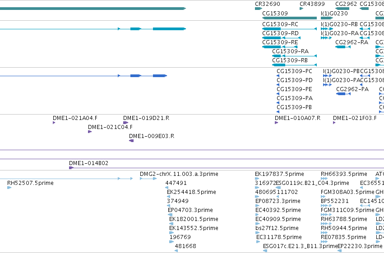Open transcript CG15309-RD
This screenshot has height=253, width=384.
click(x=280, y=33)
